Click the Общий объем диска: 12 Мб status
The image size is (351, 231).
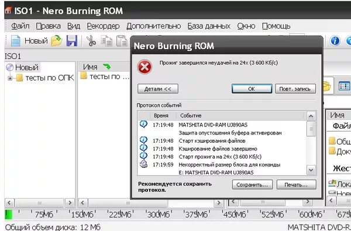[x=53, y=227]
